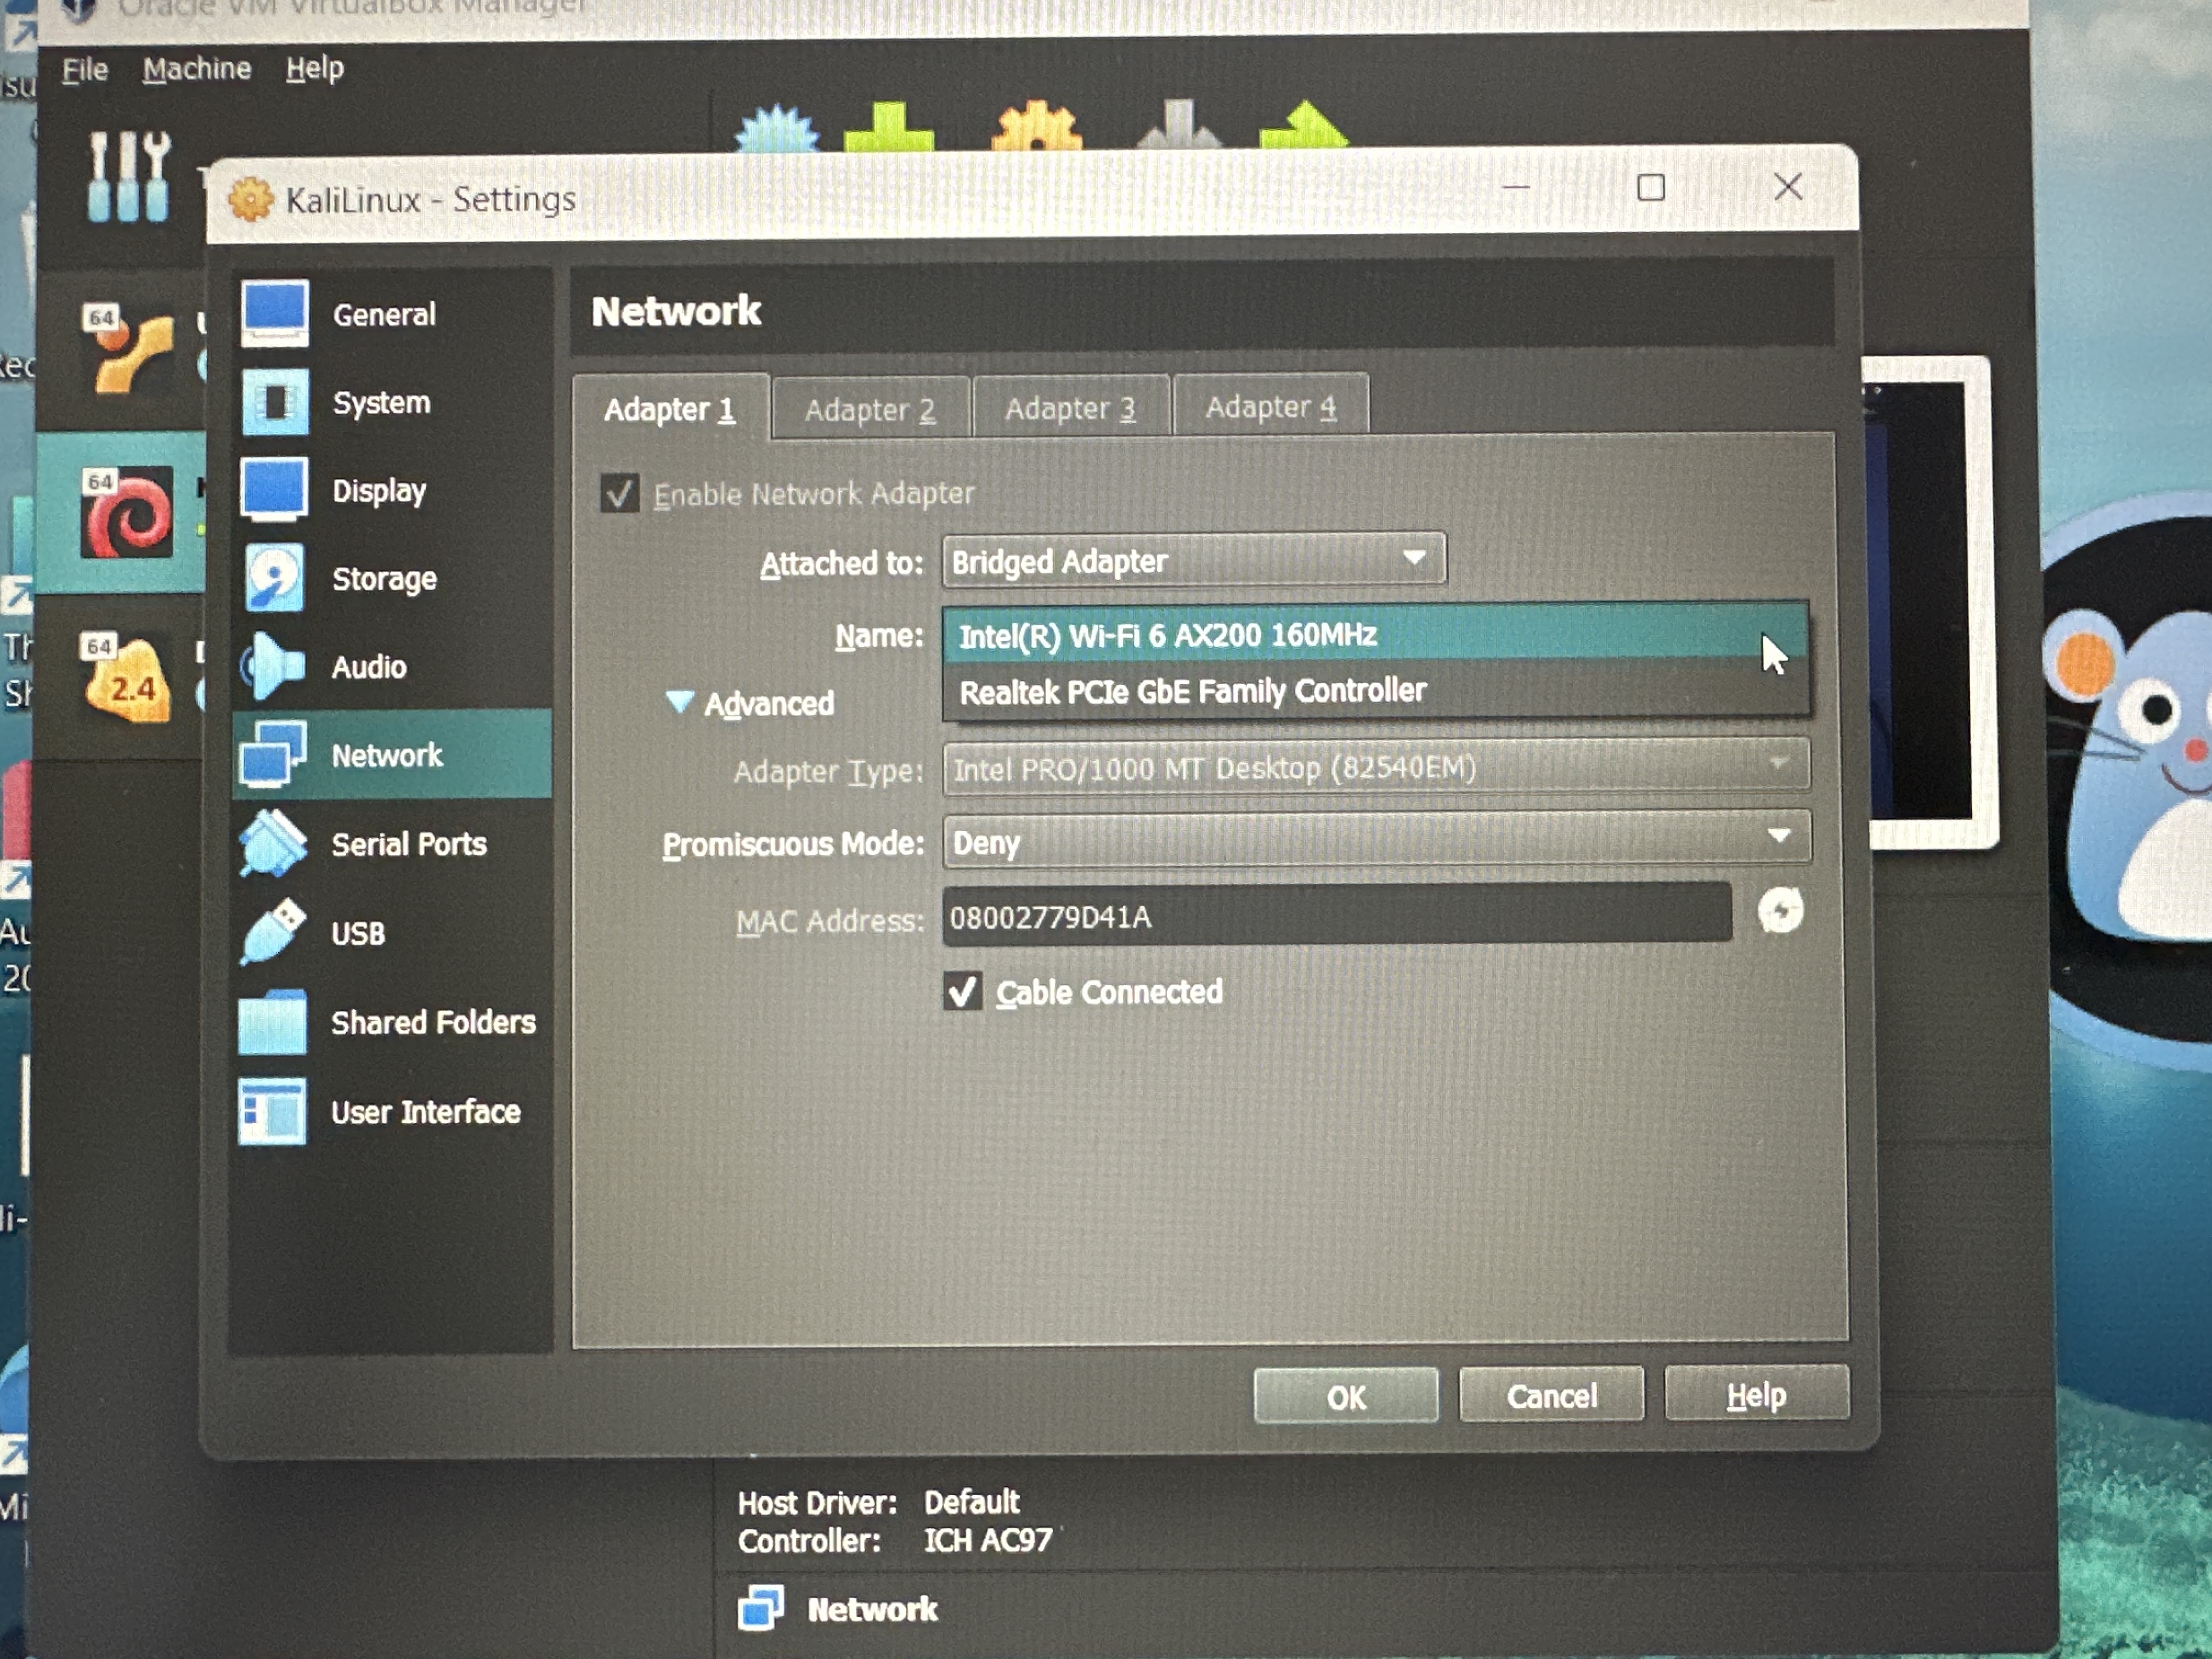This screenshot has height=1659, width=2212.
Task: Collapse the Advanced section triangle
Action: [x=679, y=701]
